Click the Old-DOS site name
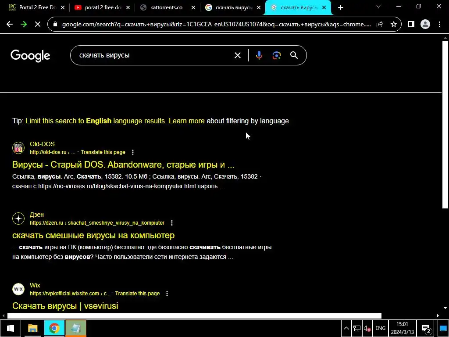 coord(42,144)
